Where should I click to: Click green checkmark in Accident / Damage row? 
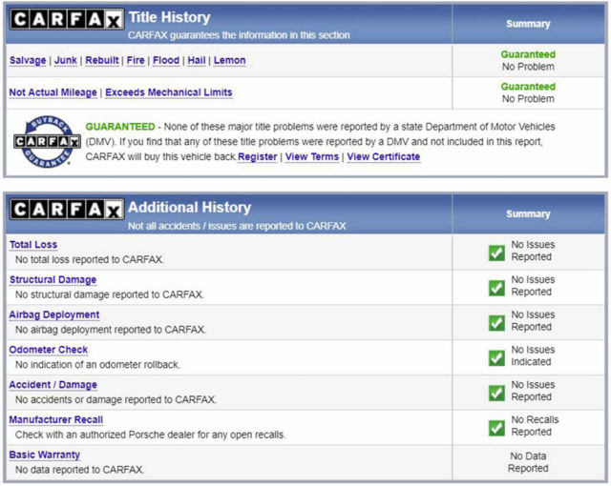[x=496, y=393]
